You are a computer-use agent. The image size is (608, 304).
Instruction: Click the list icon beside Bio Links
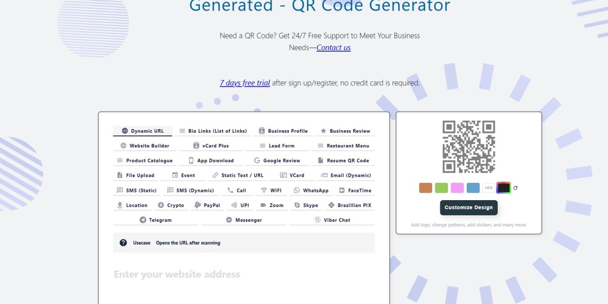182,131
